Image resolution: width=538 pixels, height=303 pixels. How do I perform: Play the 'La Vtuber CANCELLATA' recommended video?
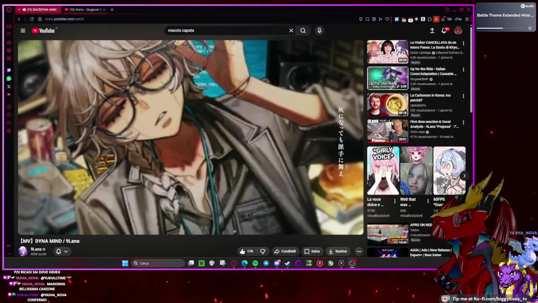[388, 52]
